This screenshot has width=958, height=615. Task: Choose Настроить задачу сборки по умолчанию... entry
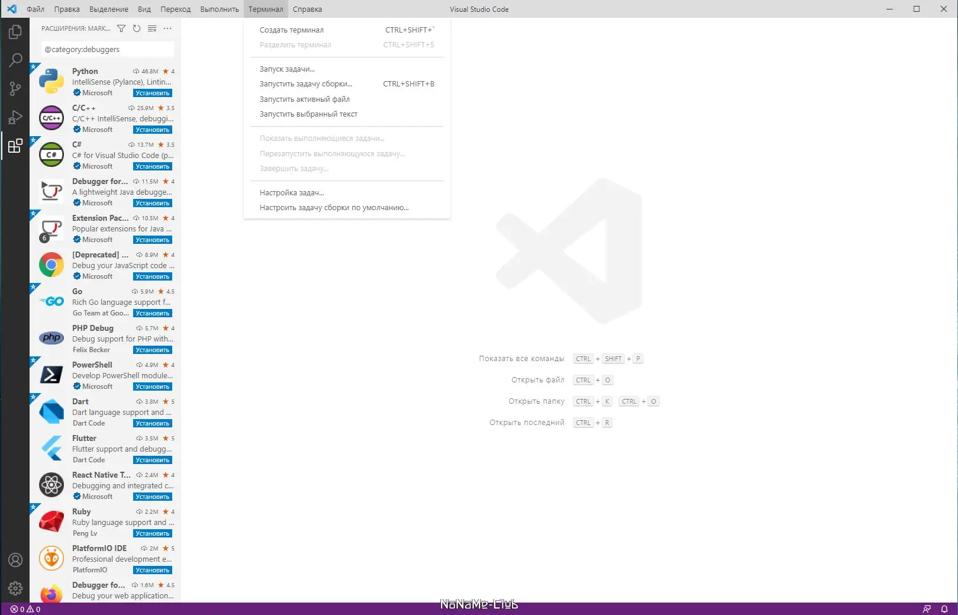[347, 207]
